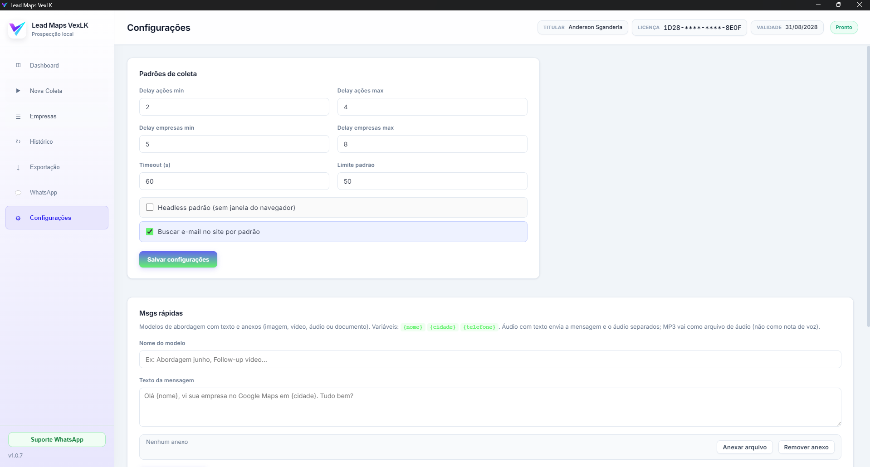Click the Anexar arquivo button
Image resolution: width=870 pixels, height=467 pixels.
pyautogui.click(x=745, y=447)
